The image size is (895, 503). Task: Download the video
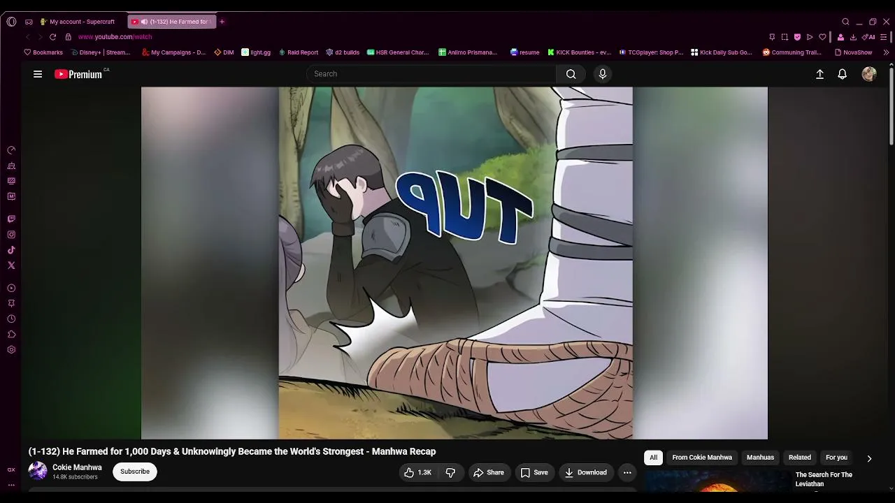click(586, 472)
